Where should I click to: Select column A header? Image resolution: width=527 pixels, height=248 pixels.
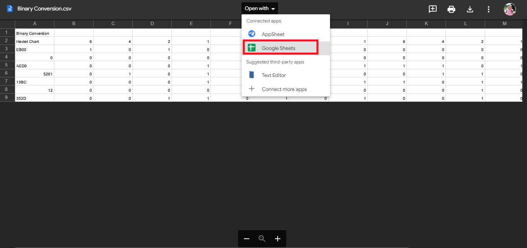(35, 24)
